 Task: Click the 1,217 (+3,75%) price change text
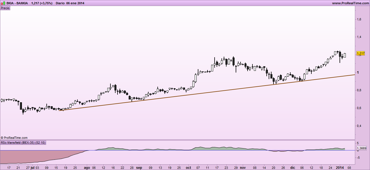click(42, 3)
